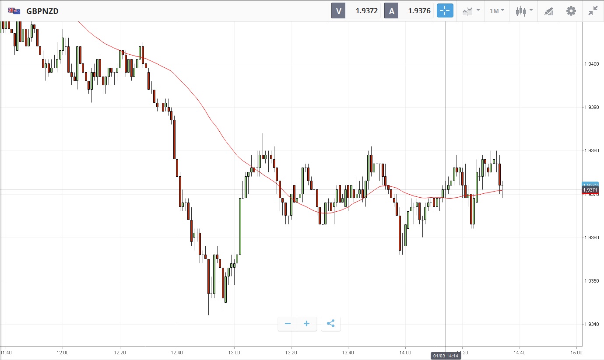The width and height of the screenshot is (604, 360).
Task: Click the collapse chart arrows icon
Action: pyautogui.click(x=593, y=11)
